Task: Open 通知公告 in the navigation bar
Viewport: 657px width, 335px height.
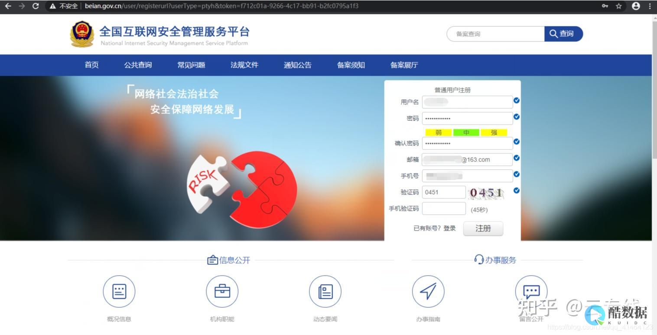Action: pos(298,65)
